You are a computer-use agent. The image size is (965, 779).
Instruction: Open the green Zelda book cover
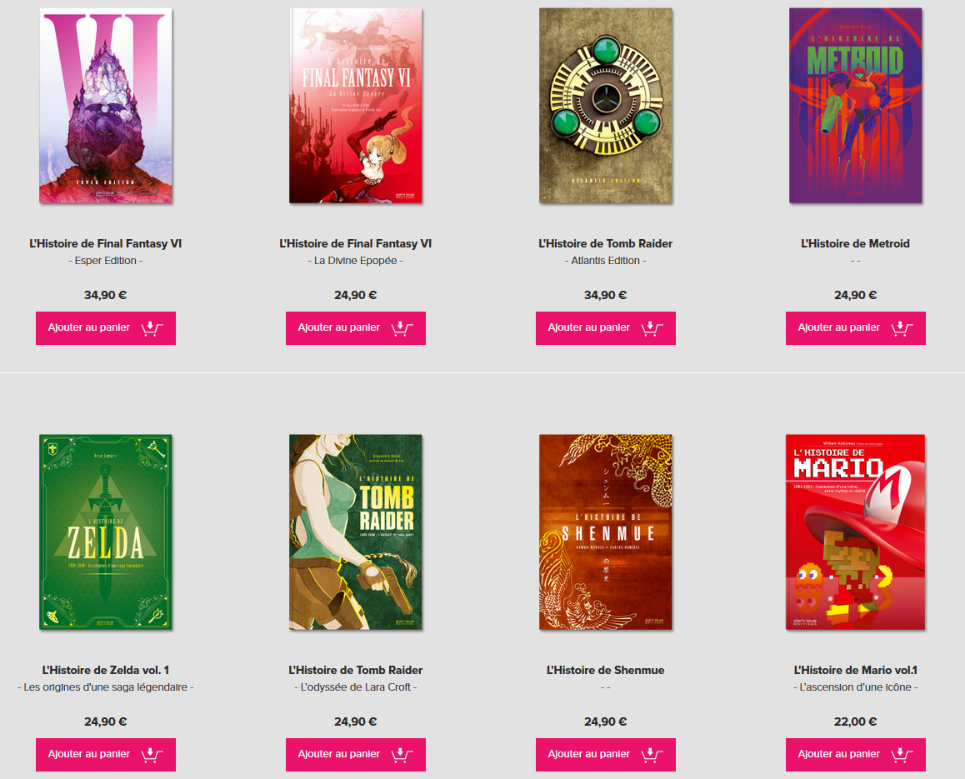click(106, 532)
